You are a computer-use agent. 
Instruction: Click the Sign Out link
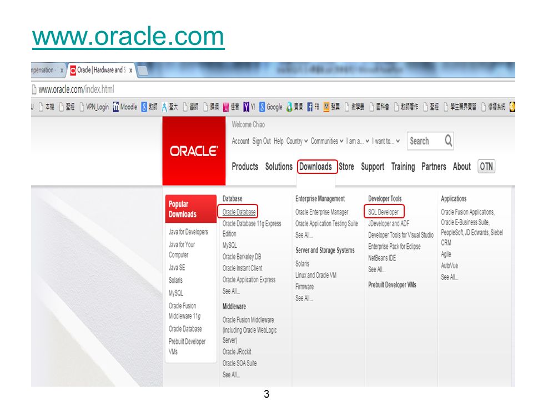tap(262, 141)
